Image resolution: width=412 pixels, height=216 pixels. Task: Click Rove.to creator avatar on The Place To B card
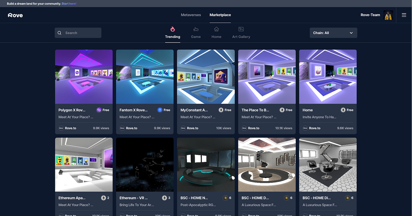point(244,128)
